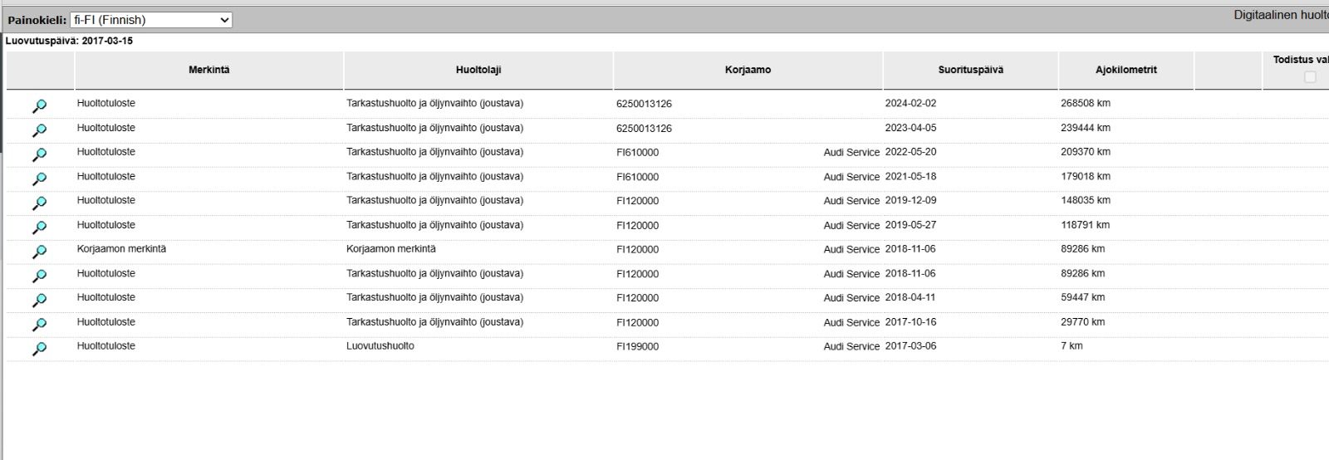Open details of the Luovutushuolto entry
1329x460 pixels.
tap(39, 349)
